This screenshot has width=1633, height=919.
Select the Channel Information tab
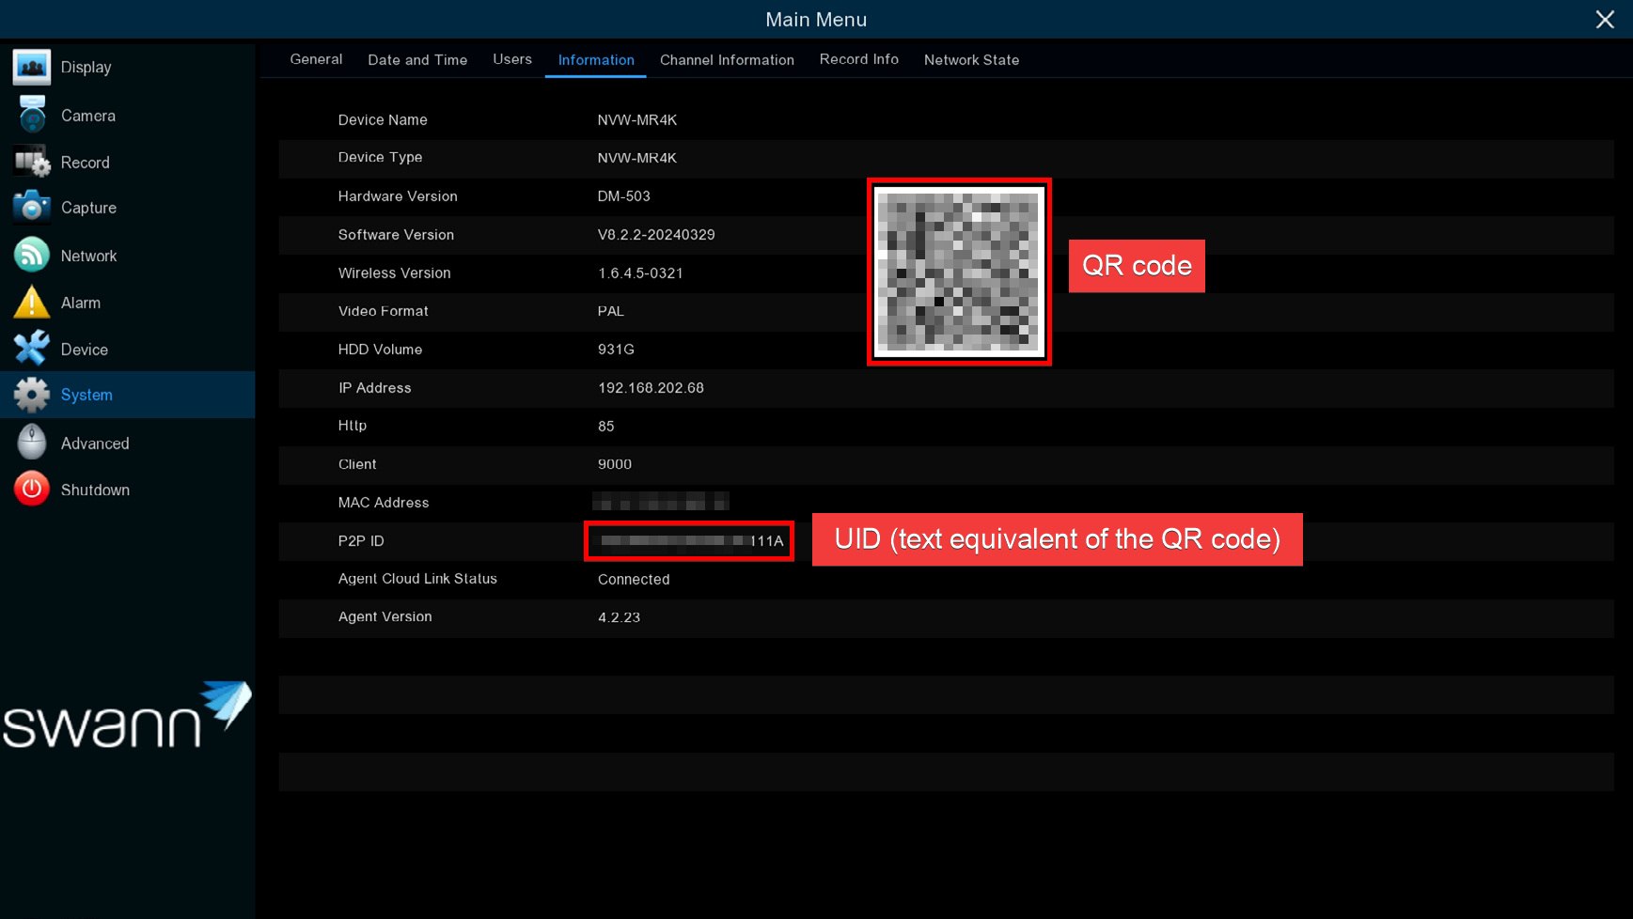click(727, 60)
